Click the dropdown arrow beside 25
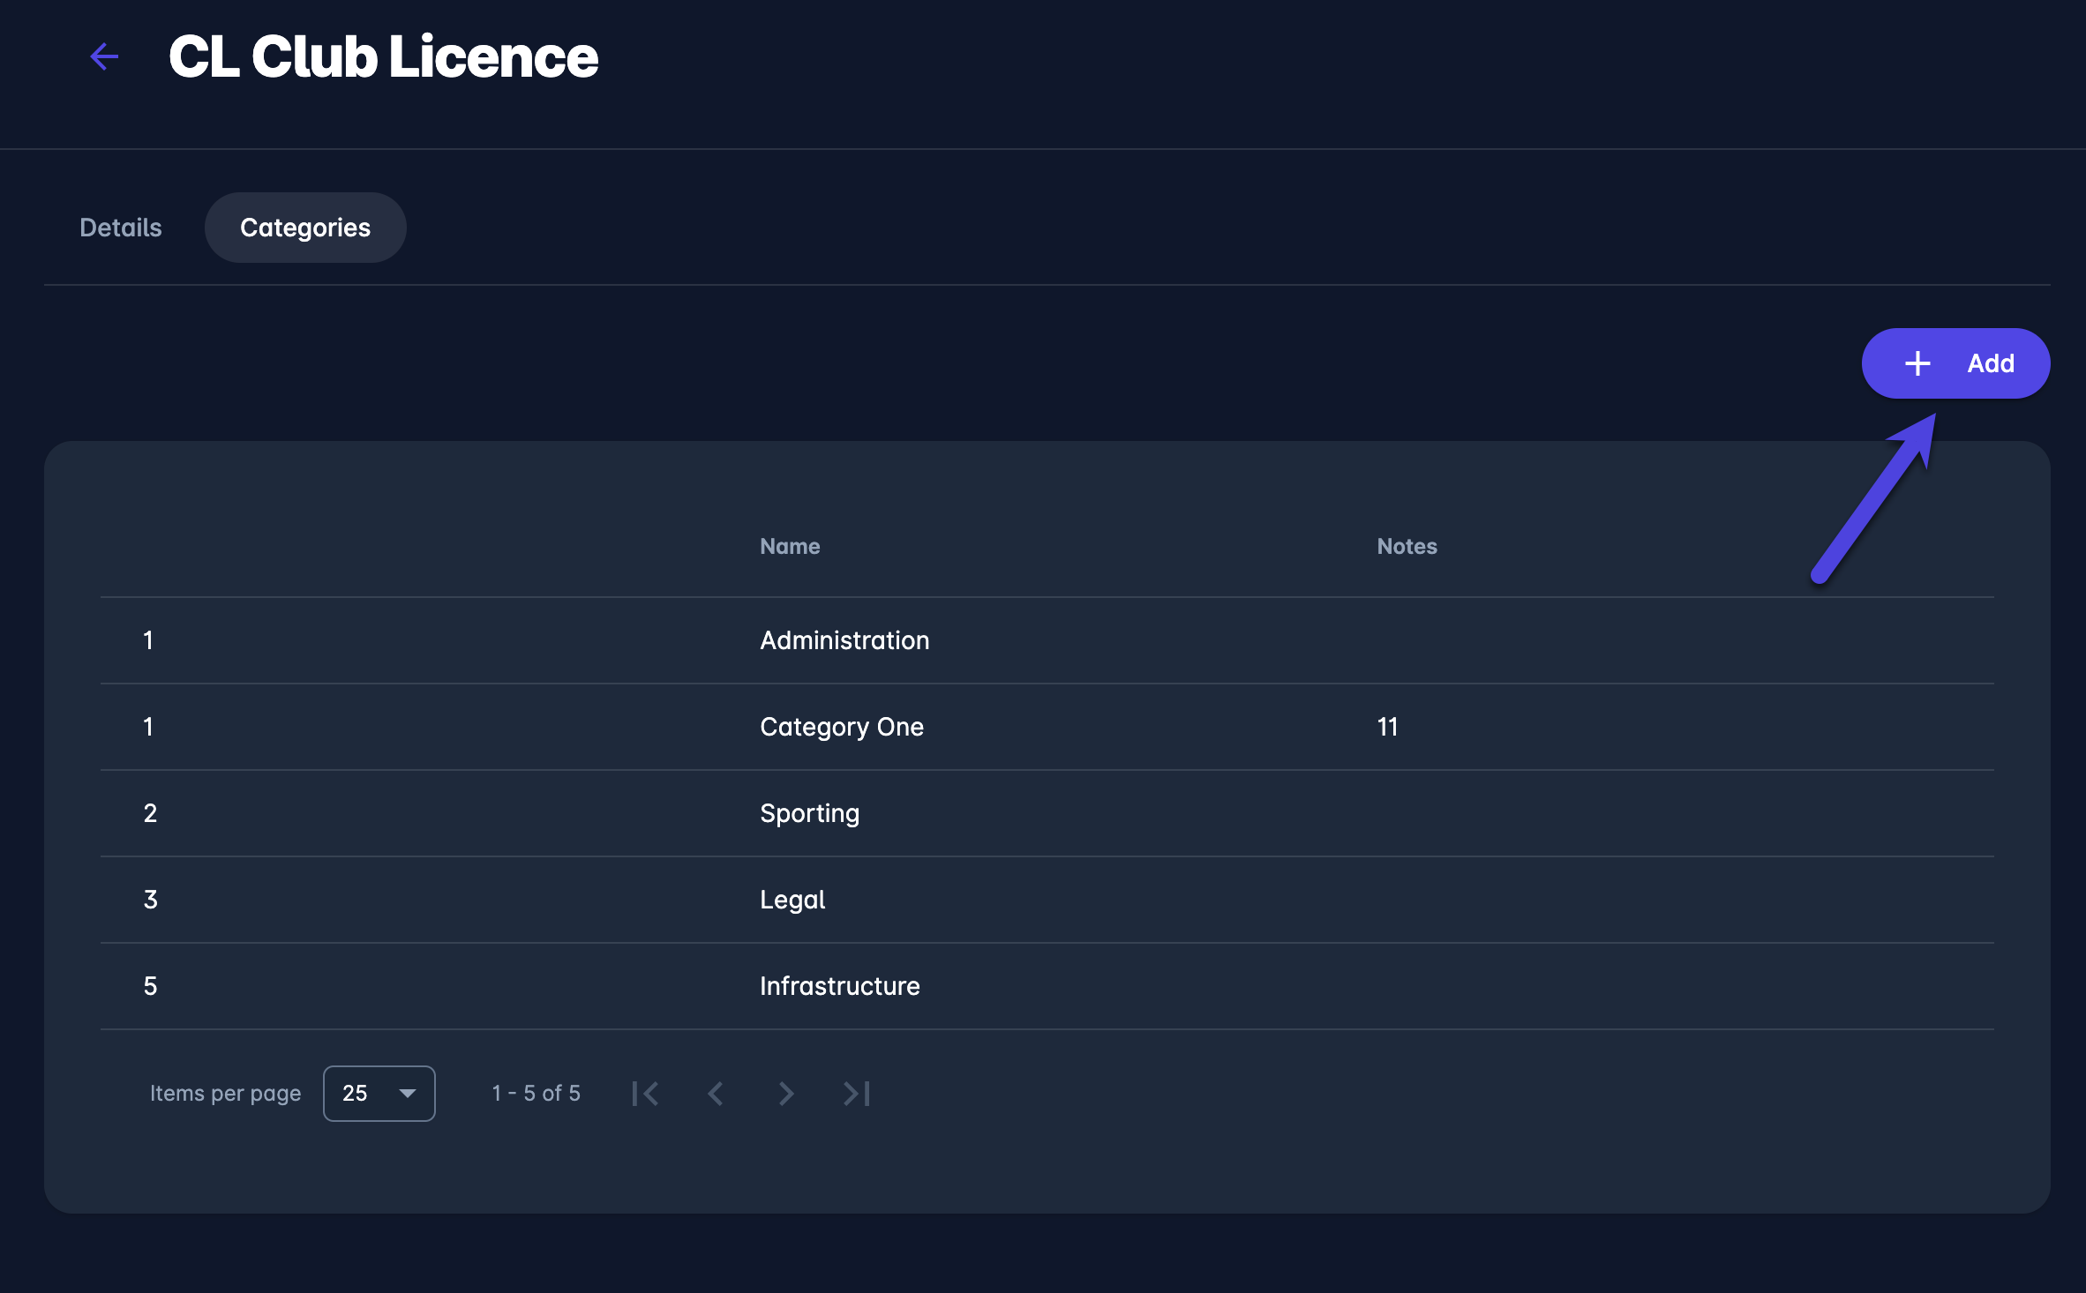Viewport: 2086px width, 1293px height. coord(407,1094)
